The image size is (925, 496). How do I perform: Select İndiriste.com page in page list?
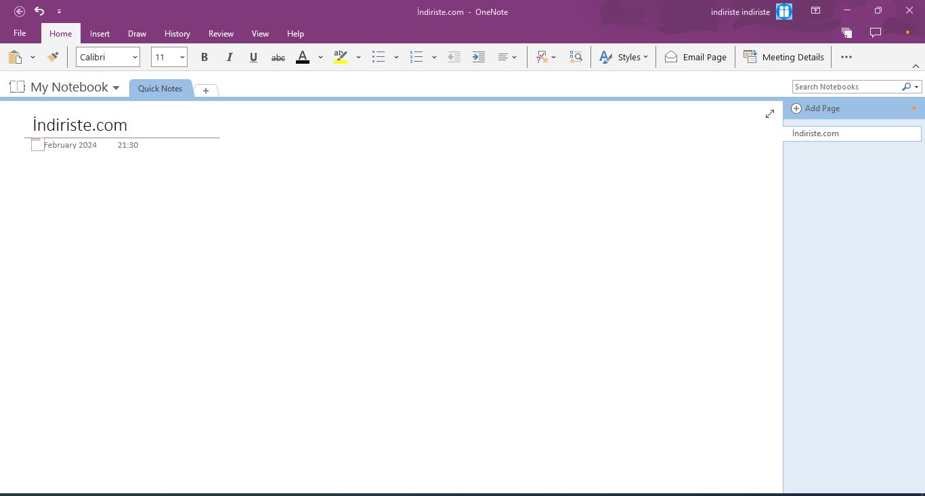[853, 133]
